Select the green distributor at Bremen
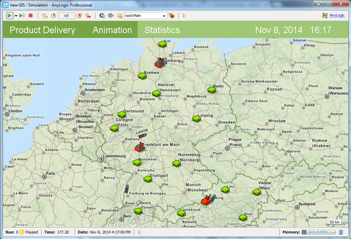This screenshot has width=351, height=239. coord(142,76)
